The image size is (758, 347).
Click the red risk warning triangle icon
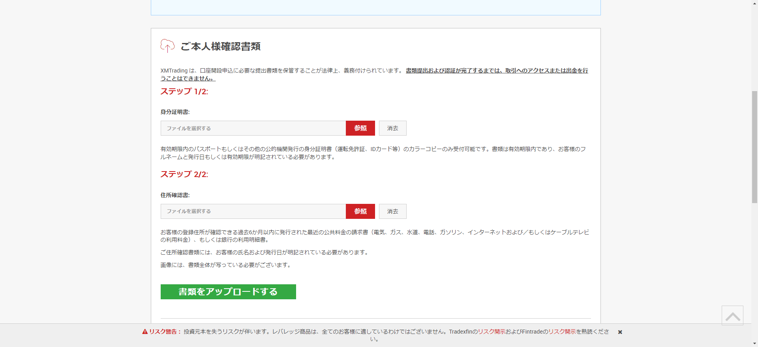145,332
